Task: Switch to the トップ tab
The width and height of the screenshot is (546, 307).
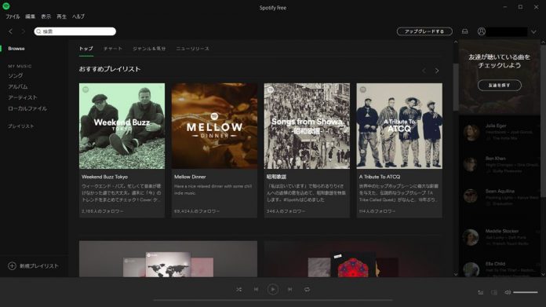Action: click(86, 49)
